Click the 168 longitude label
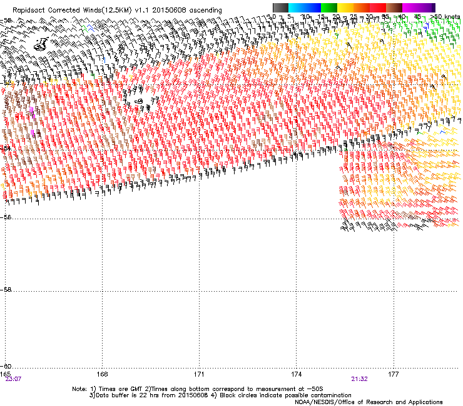Screen dimensions: 463x406 102,374
